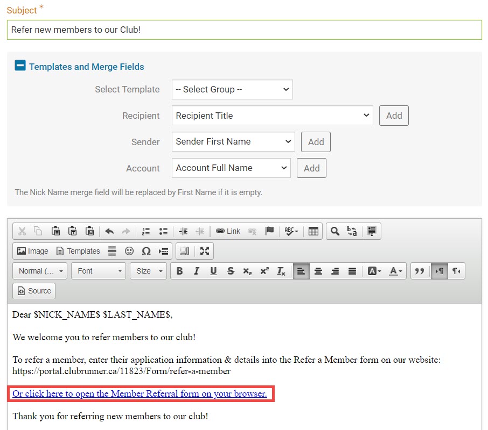Open the Select Template group dropdown
Image resolution: width=488 pixels, height=430 pixels.
coord(232,89)
